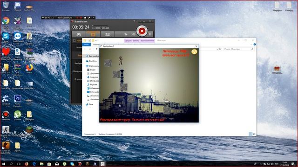Image resolution: width=298 pixels, height=167 pixels.
Task: Open Bandicam desktop shortcut
Action: click(x=6, y=116)
